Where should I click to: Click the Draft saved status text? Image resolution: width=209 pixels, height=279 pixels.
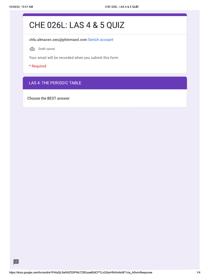tap(47, 49)
